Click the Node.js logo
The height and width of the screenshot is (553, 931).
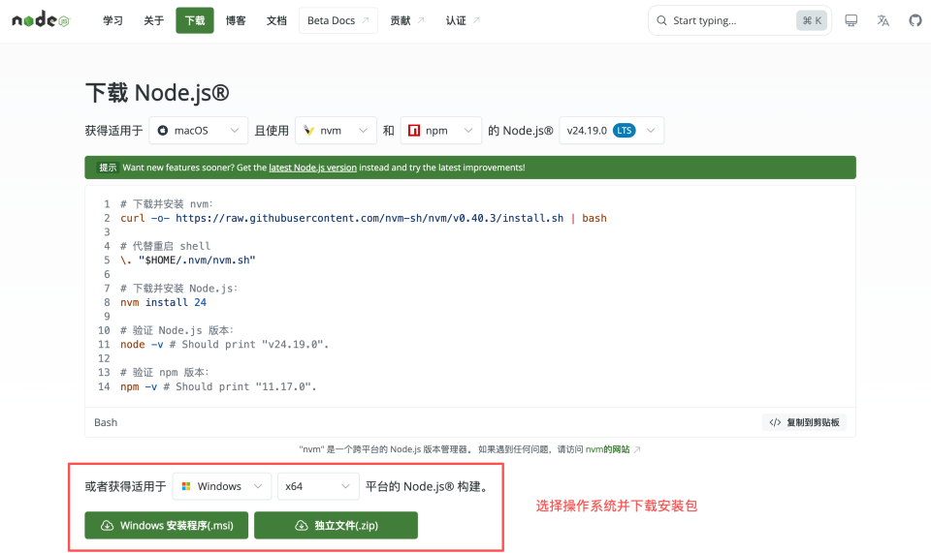(x=41, y=20)
